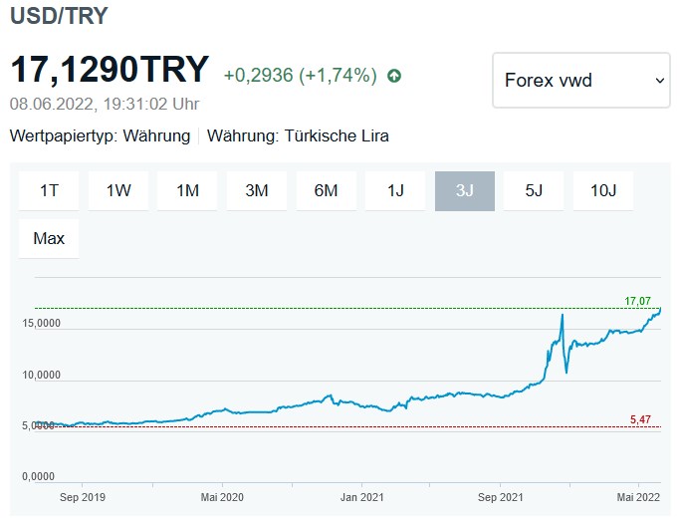The image size is (680, 523).
Task: Click the active 3J range button
Action: [x=465, y=191]
